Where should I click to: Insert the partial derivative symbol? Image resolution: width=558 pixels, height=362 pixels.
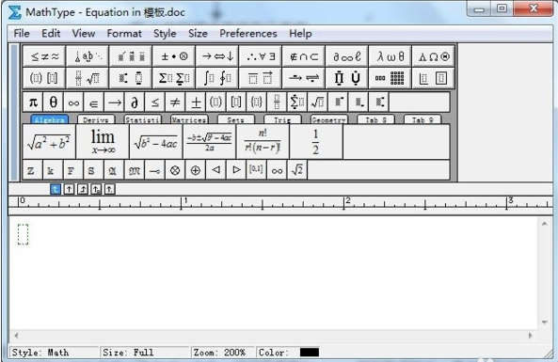[135, 102]
